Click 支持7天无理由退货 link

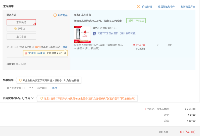click(x=117, y=33)
